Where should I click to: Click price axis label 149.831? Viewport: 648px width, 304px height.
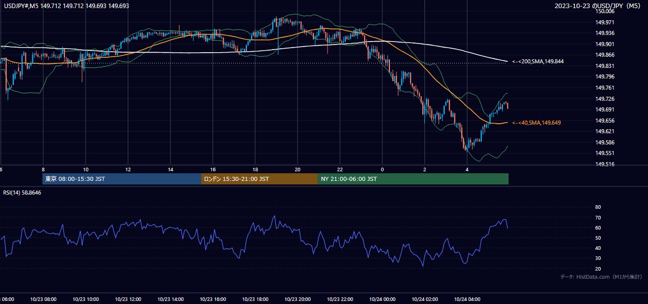click(x=605, y=66)
